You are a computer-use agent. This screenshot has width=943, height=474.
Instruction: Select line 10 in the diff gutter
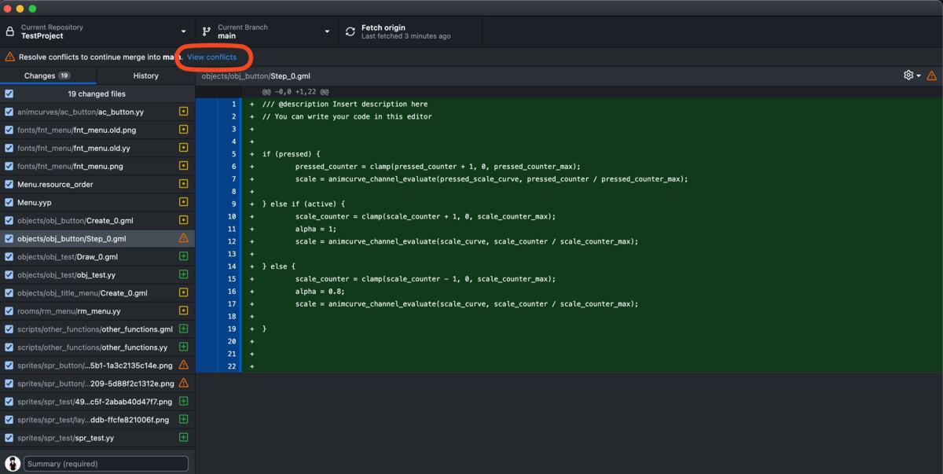click(231, 216)
